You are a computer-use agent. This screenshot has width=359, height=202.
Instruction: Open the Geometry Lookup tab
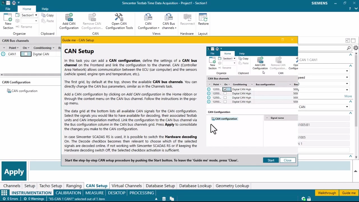coord(232,186)
